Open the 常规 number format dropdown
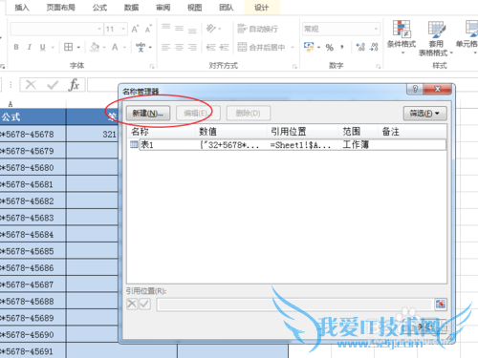Viewport: 478px width, 358px height. click(376, 29)
